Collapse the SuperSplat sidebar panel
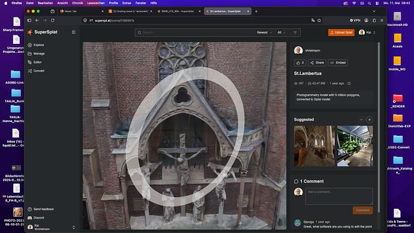Image resolution: width=414 pixels, height=233 pixels. click(x=74, y=32)
